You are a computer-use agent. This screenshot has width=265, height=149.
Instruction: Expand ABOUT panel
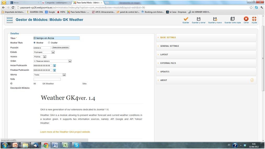[x=206, y=80]
